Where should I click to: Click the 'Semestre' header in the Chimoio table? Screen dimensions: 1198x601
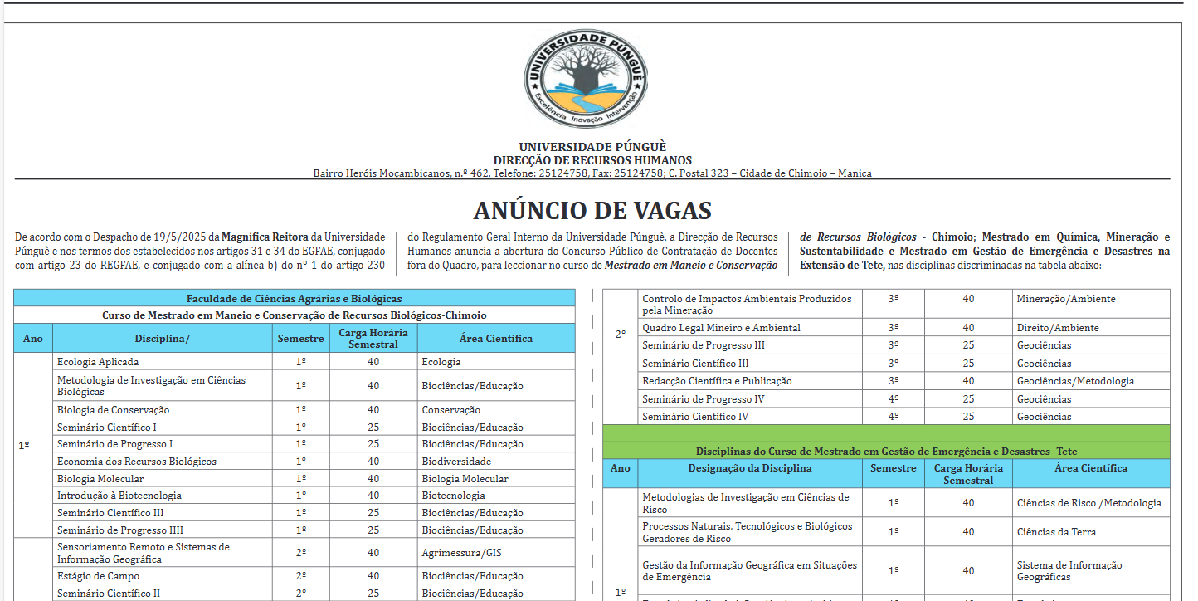301,338
